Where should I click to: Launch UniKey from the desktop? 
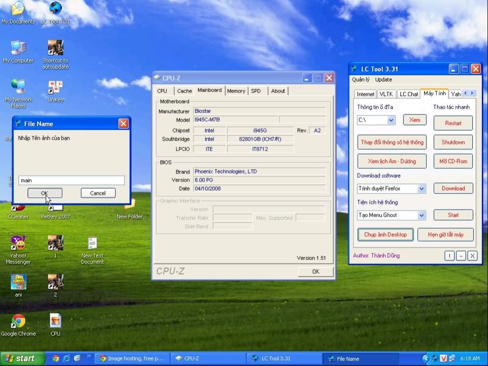click(55, 91)
